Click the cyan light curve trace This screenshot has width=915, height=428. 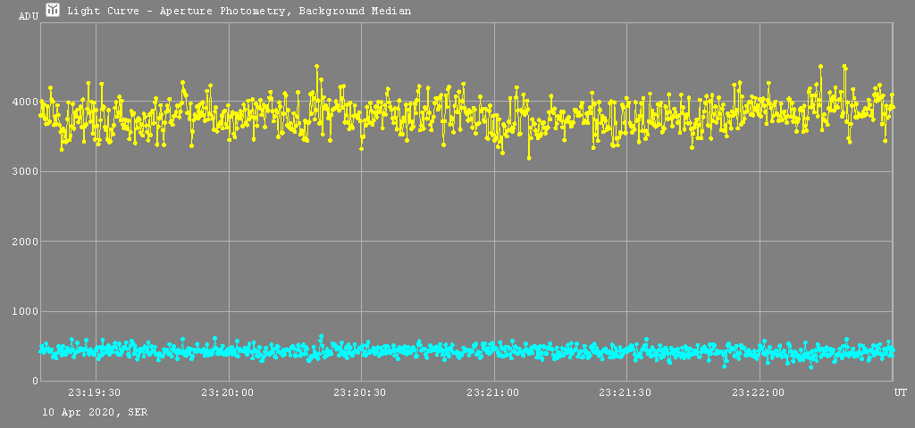447,351
